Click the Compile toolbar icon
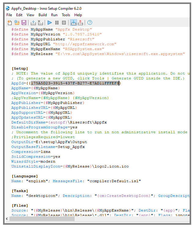Screen dimensions: 193x229 33,23
